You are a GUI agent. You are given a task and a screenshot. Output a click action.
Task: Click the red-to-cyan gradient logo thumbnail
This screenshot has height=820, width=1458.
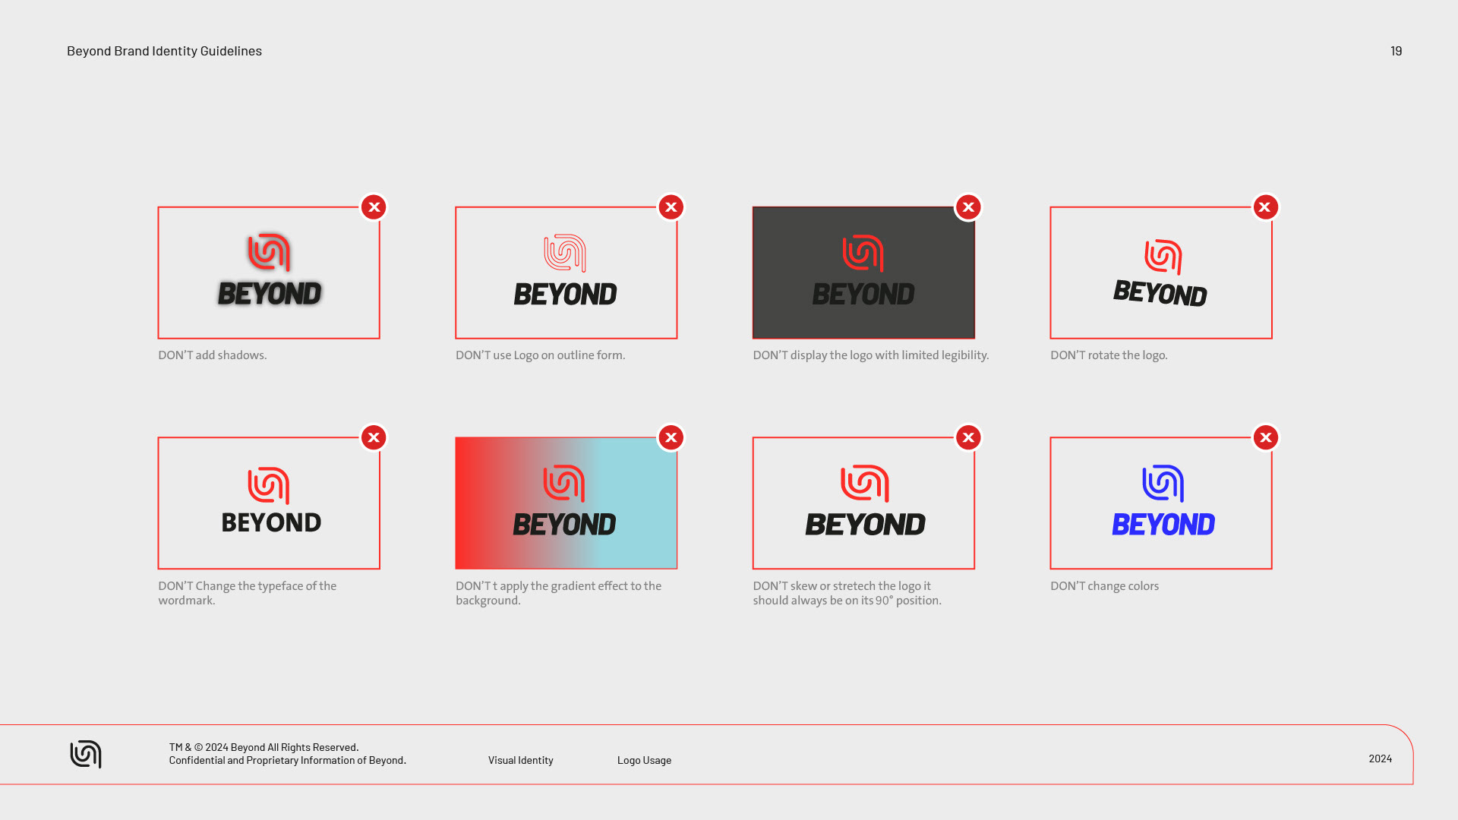pos(566,503)
